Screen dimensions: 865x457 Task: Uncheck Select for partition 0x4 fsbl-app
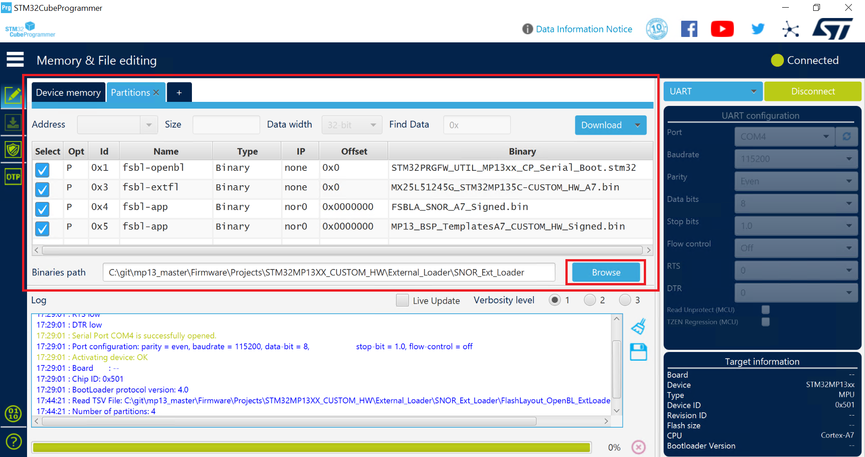[x=42, y=209]
